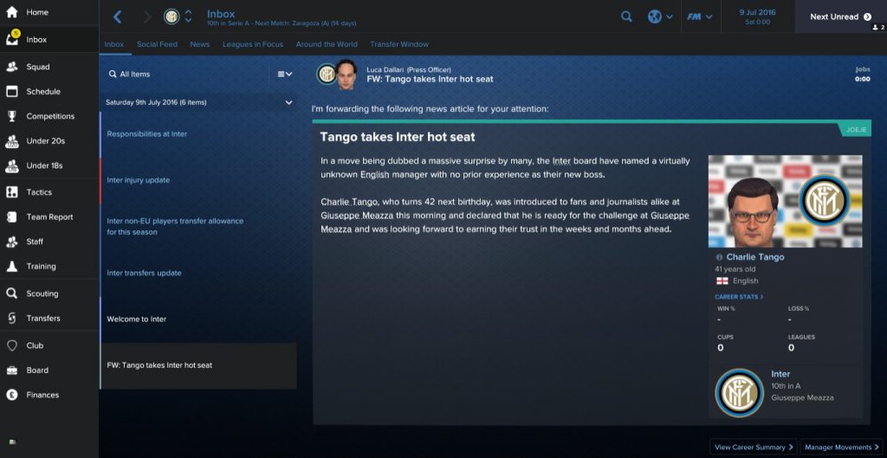Open the CAREER STATS link
This screenshot has height=458, width=887.
click(x=739, y=297)
